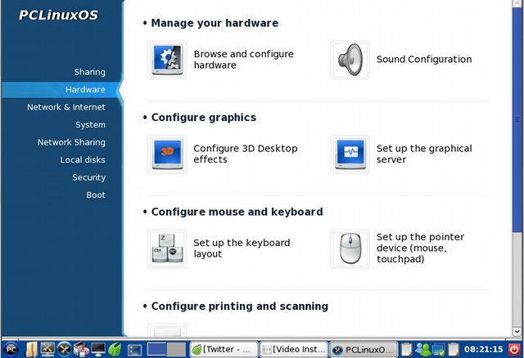Screen dimensions: 524x358
Task: Click the monitor with tools taskbar icon
Action: tap(47, 349)
